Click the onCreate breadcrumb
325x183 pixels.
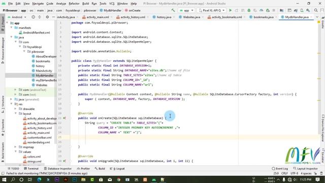[133, 10]
